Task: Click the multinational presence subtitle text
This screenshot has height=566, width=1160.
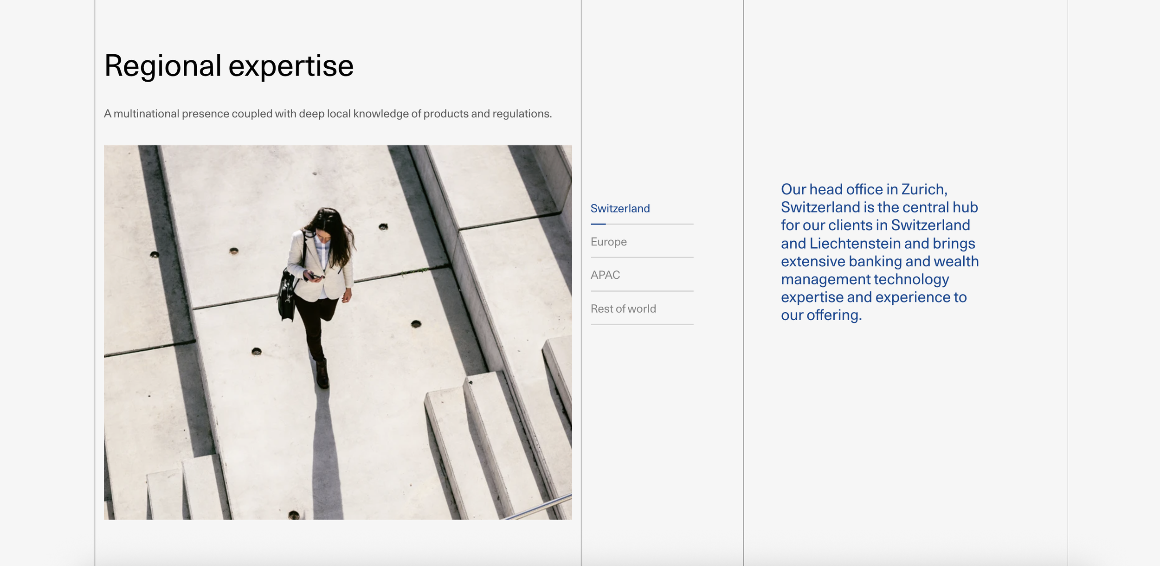Action: (x=328, y=114)
